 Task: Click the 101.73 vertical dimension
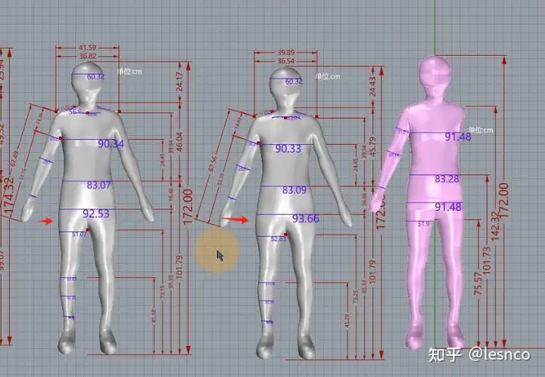pyautogui.click(x=487, y=260)
